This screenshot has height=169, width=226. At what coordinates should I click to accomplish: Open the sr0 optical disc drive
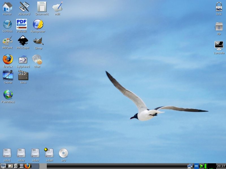63,153
